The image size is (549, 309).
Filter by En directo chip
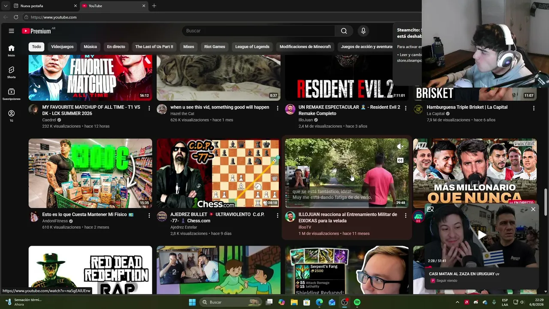(x=116, y=47)
